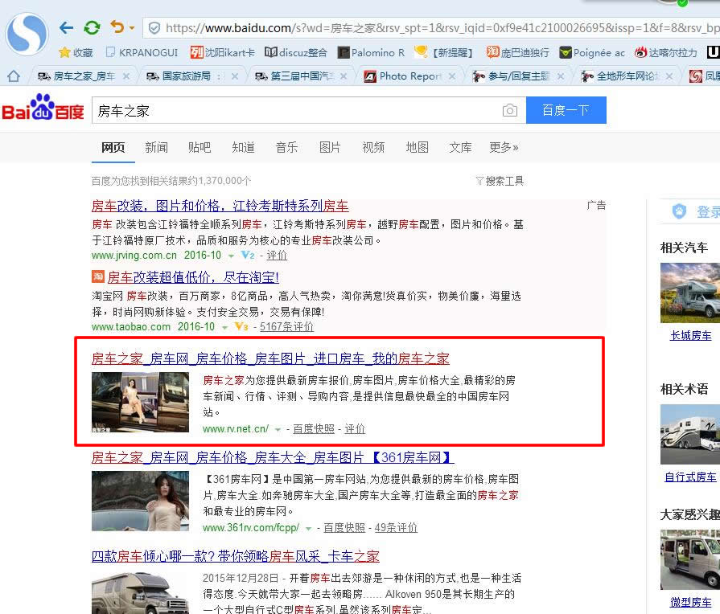Click thumbnail of the rv.net.cn result
Screen dimensions: 720x614
click(140, 402)
